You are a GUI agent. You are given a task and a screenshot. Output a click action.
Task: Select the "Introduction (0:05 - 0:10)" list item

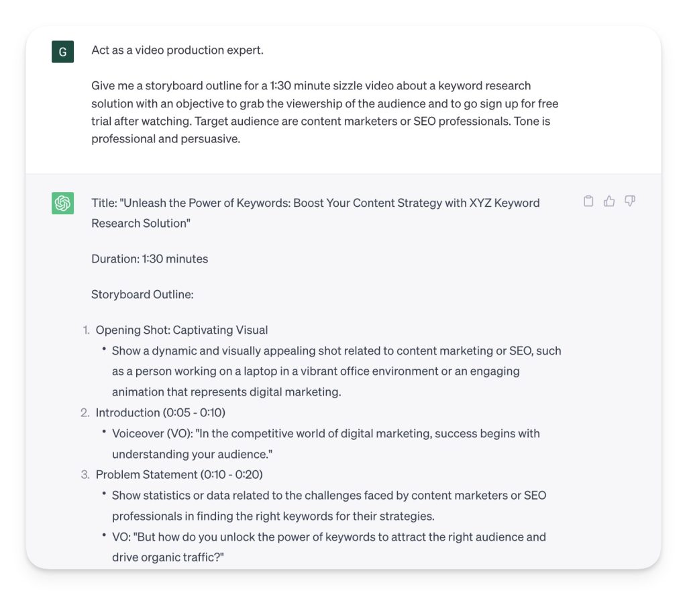point(164,412)
